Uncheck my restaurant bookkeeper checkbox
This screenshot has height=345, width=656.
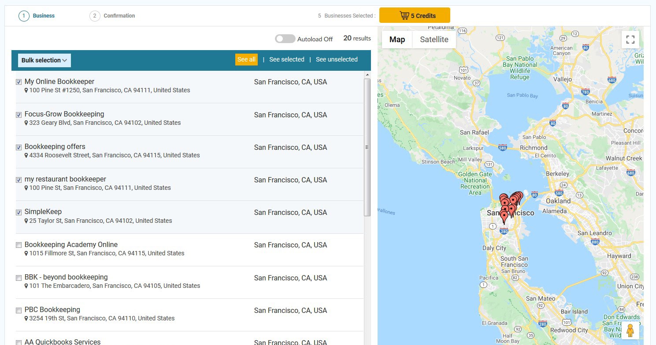pos(19,180)
